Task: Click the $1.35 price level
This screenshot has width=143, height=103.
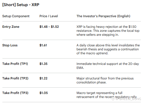Action: (43, 64)
